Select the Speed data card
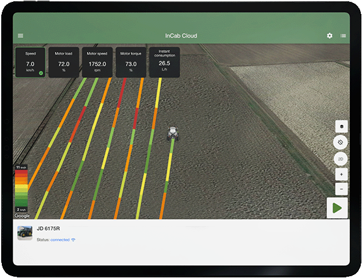 (30, 62)
